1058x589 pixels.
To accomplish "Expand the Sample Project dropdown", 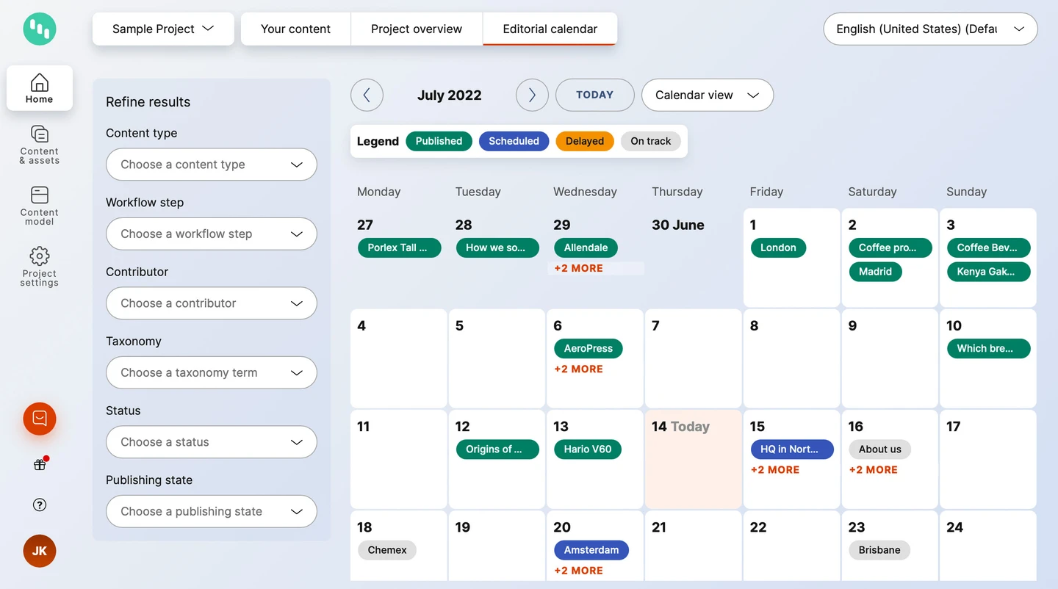I will click(163, 29).
